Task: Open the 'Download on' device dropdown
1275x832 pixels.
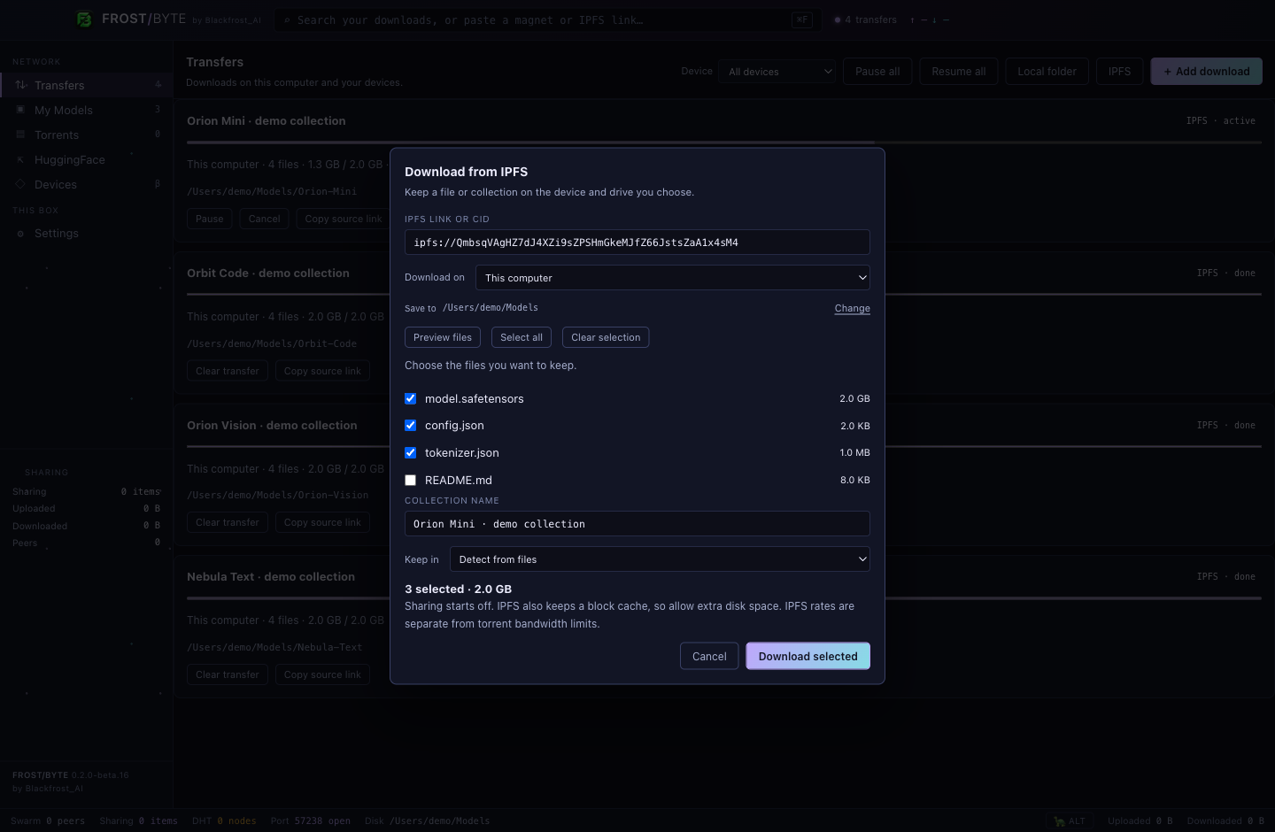Action: [x=673, y=278]
